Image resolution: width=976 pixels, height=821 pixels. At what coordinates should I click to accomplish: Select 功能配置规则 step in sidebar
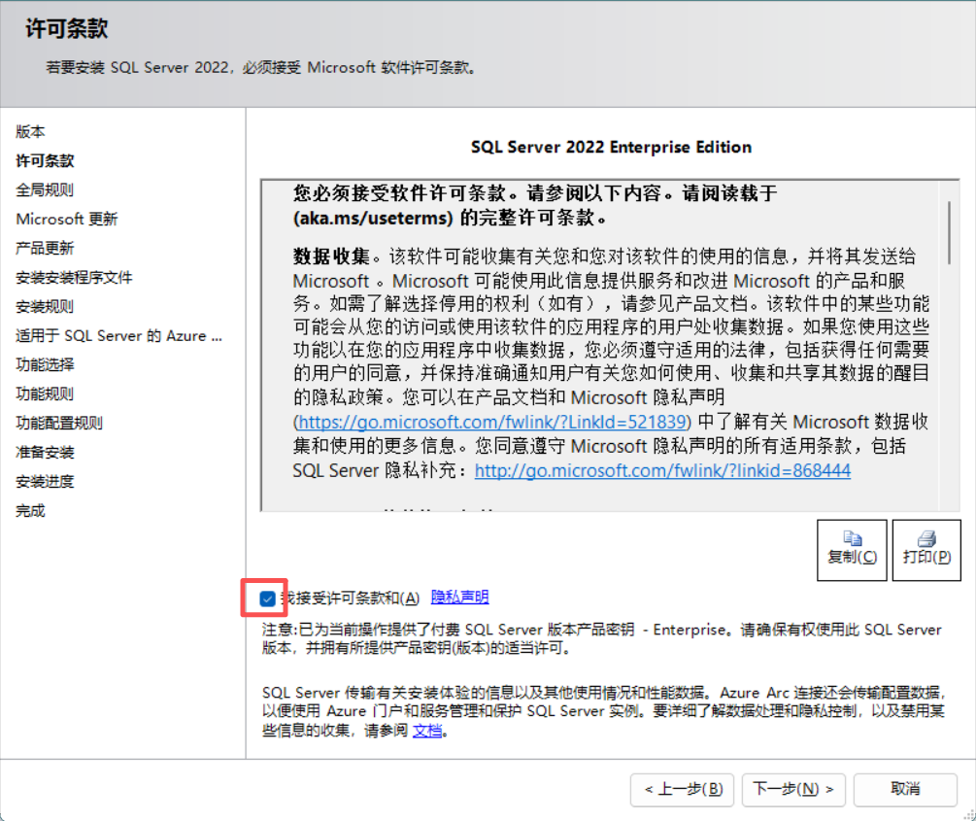[x=59, y=423]
